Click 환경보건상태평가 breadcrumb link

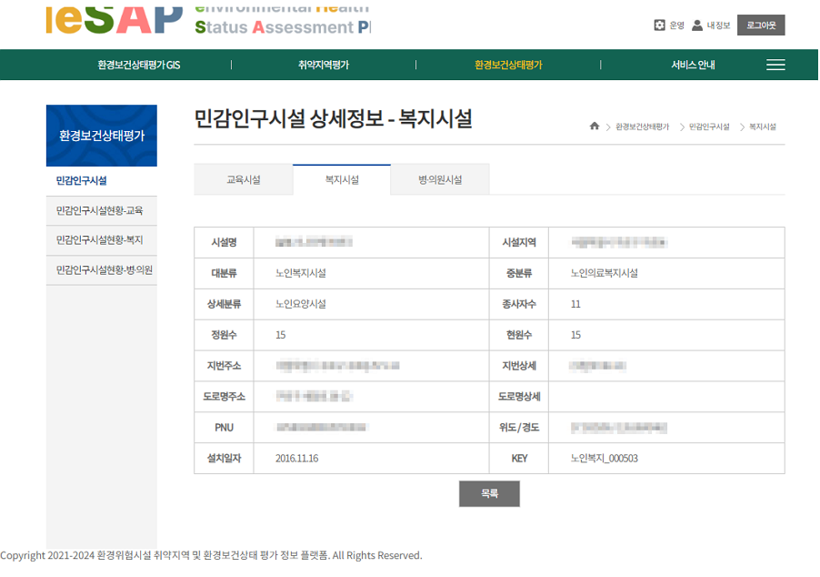tap(642, 127)
